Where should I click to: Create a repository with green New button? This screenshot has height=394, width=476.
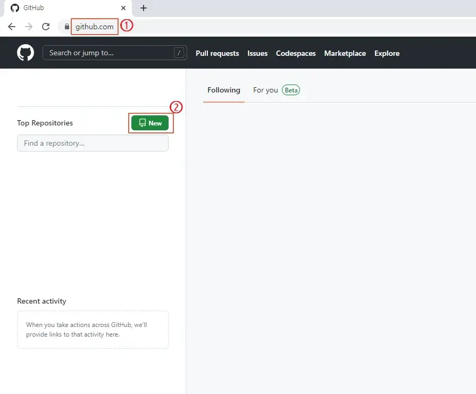click(150, 123)
